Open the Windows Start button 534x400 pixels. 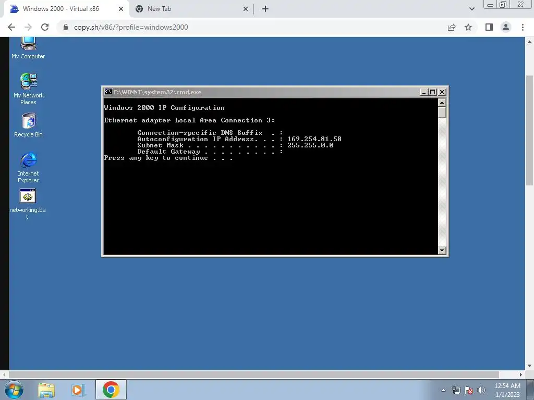(14, 390)
